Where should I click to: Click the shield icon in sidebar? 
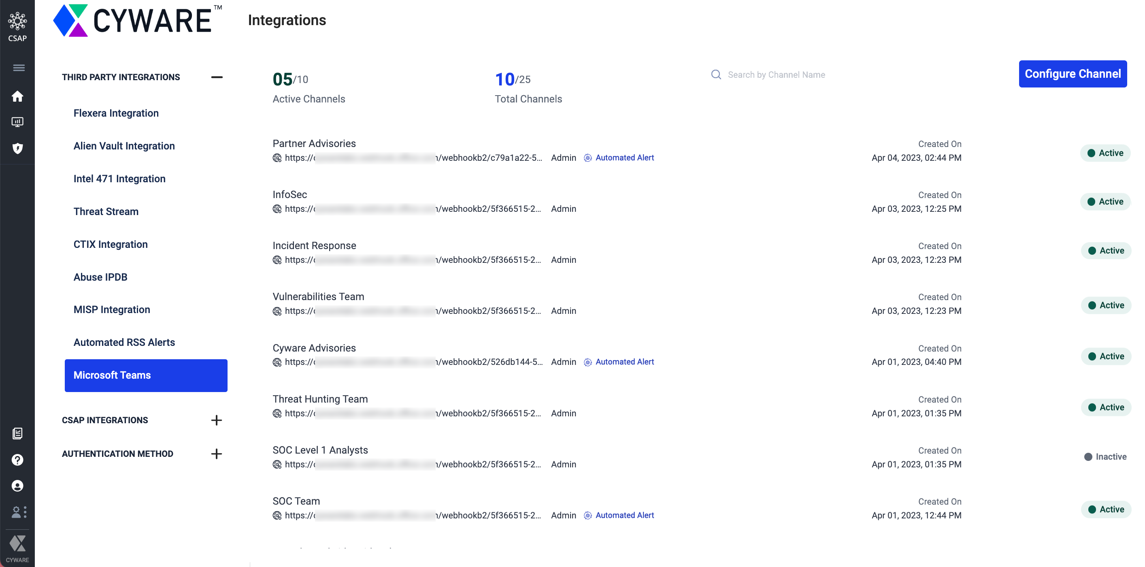point(17,148)
